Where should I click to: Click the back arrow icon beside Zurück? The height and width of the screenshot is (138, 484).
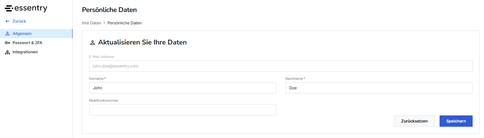(7, 21)
